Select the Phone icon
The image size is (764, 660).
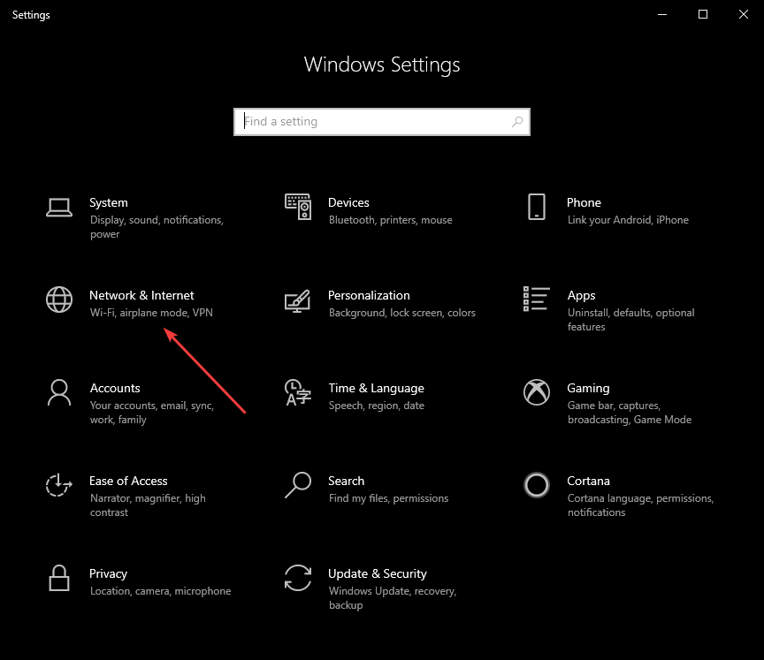537,208
